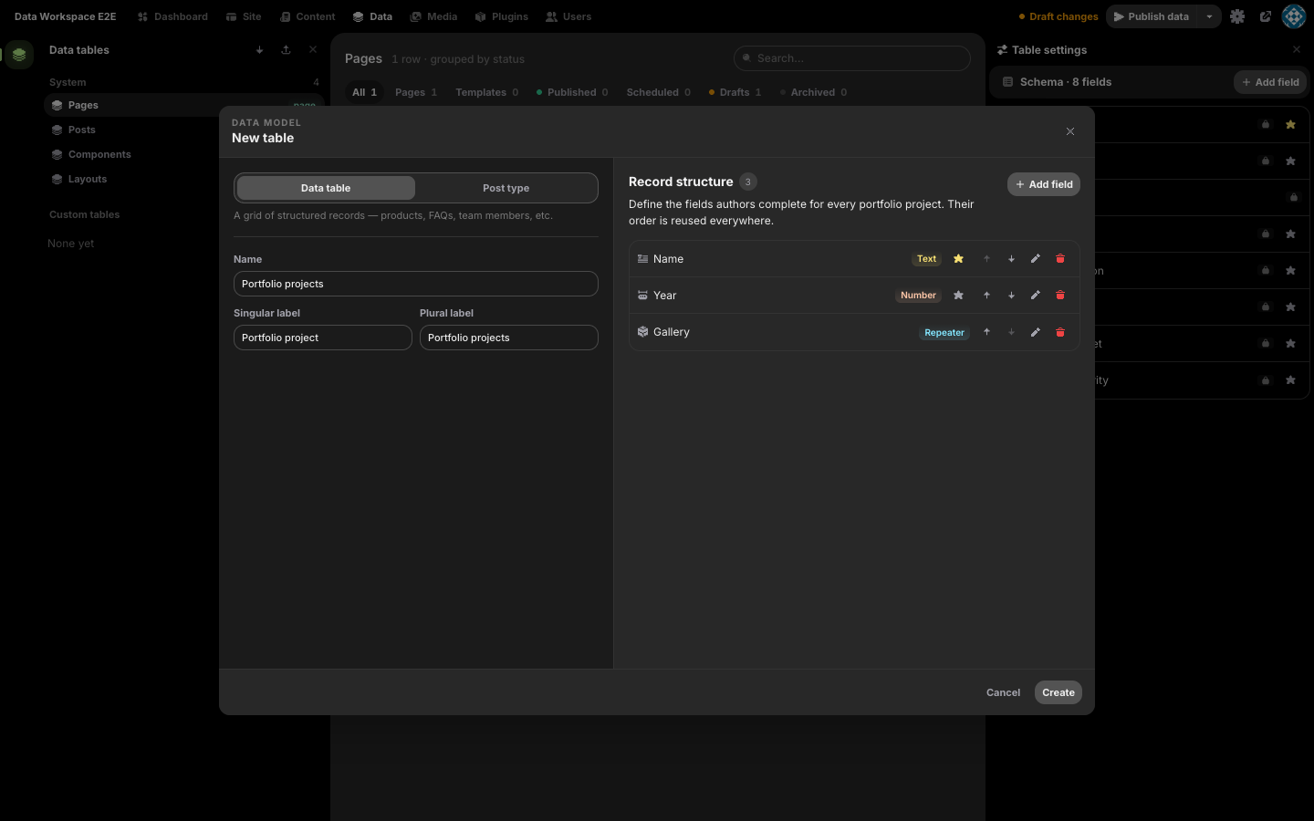Screen dimensions: 1314x821
Task: Move the Name field down
Action: pos(1011,259)
